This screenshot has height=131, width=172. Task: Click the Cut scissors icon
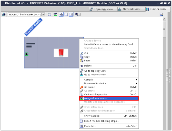[82, 53]
